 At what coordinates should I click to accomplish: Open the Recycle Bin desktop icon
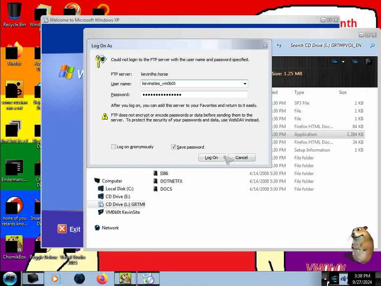15,15
